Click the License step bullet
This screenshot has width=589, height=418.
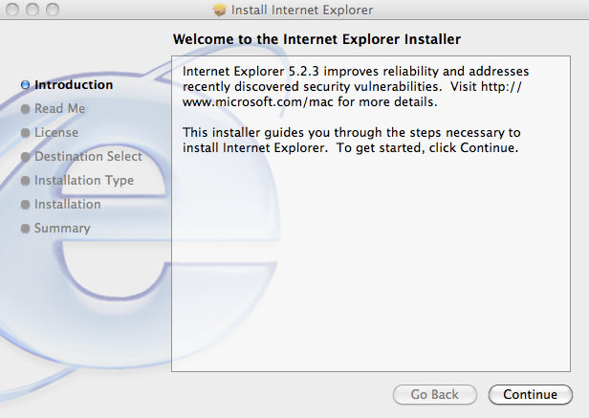click(x=25, y=133)
